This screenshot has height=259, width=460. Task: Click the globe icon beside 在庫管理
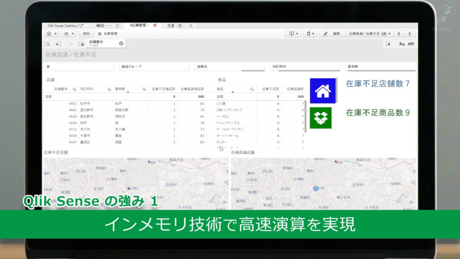click(x=100, y=34)
